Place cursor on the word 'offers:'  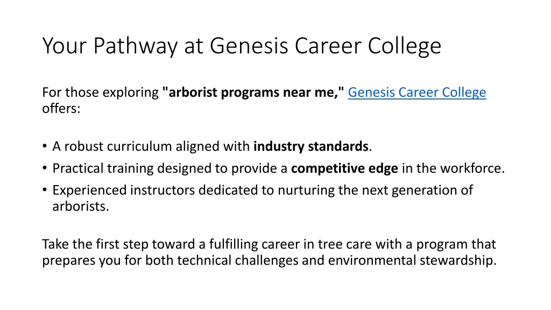coord(61,109)
